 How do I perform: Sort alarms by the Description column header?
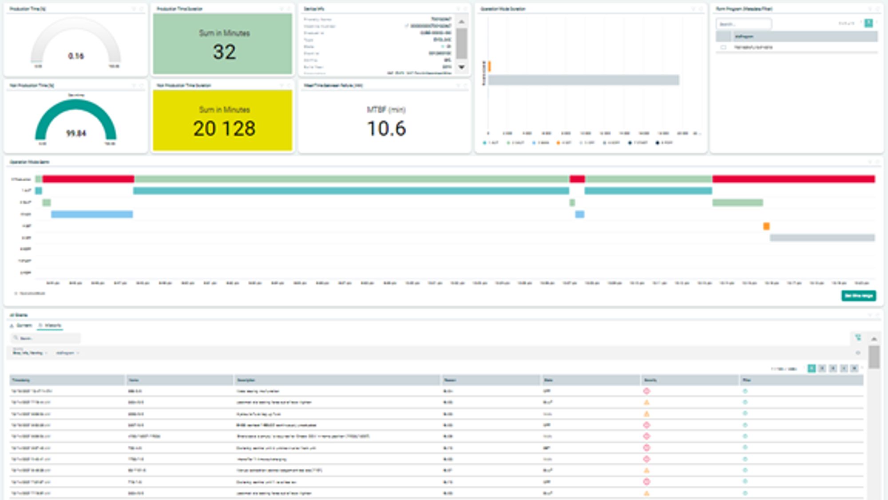pyautogui.click(x=337, y=380)
